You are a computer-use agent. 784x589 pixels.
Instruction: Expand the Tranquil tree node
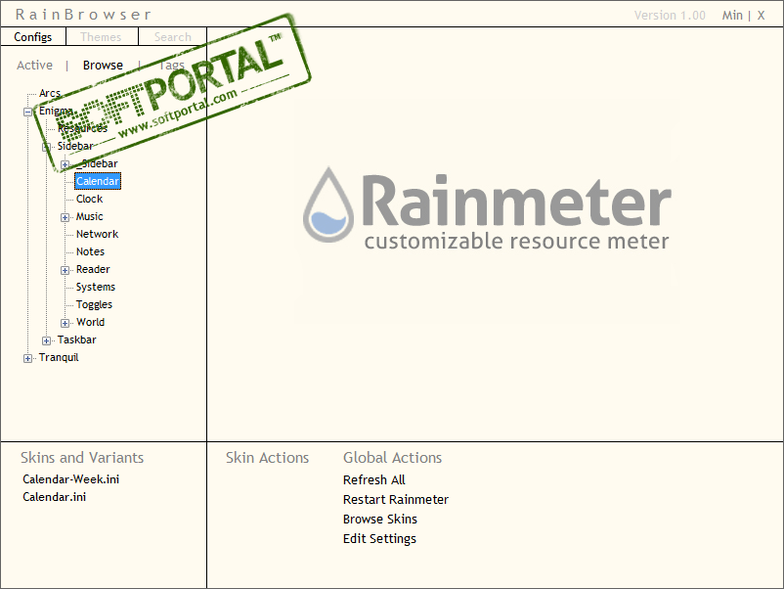pyautogui.click(x=28, y=358)
